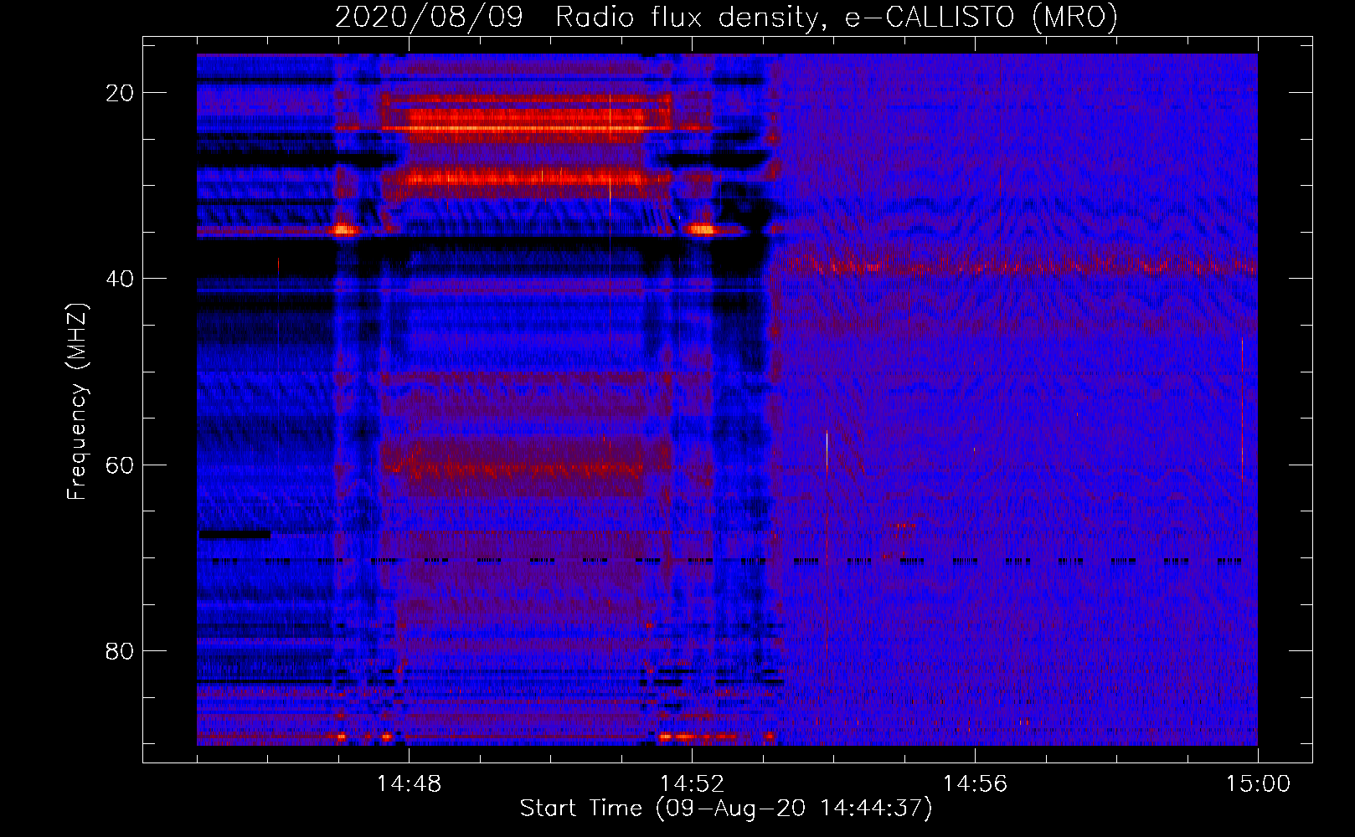This screenshot has width=1355, height=837.
Task: Click the 14:56 time tick label
Action: tap(975, 784)
